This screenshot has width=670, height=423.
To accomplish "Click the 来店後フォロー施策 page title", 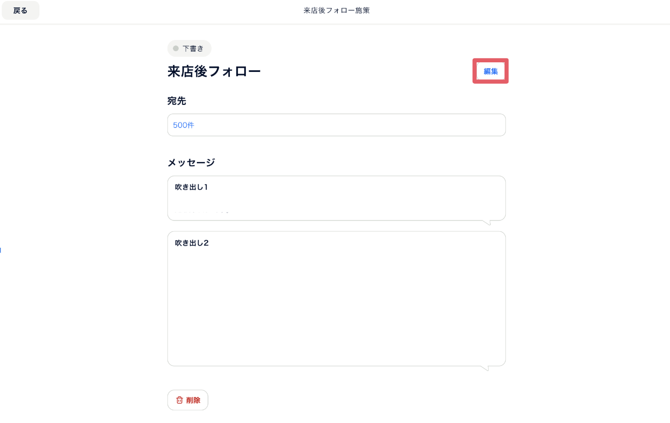I will point(337,11).
